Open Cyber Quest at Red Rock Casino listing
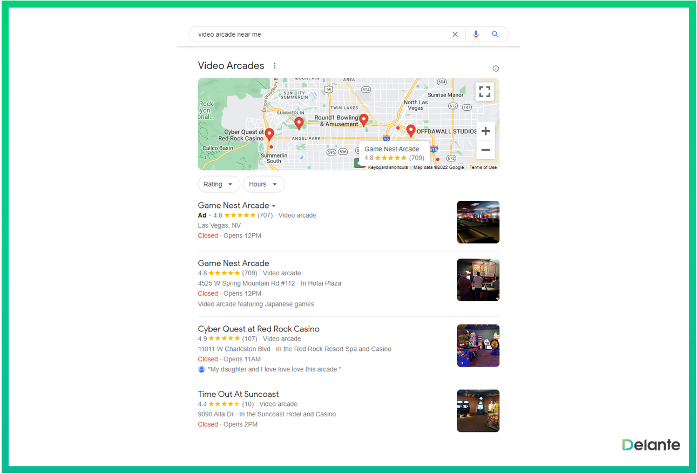The width and height of the screenshot is (697, 474). 259,329
